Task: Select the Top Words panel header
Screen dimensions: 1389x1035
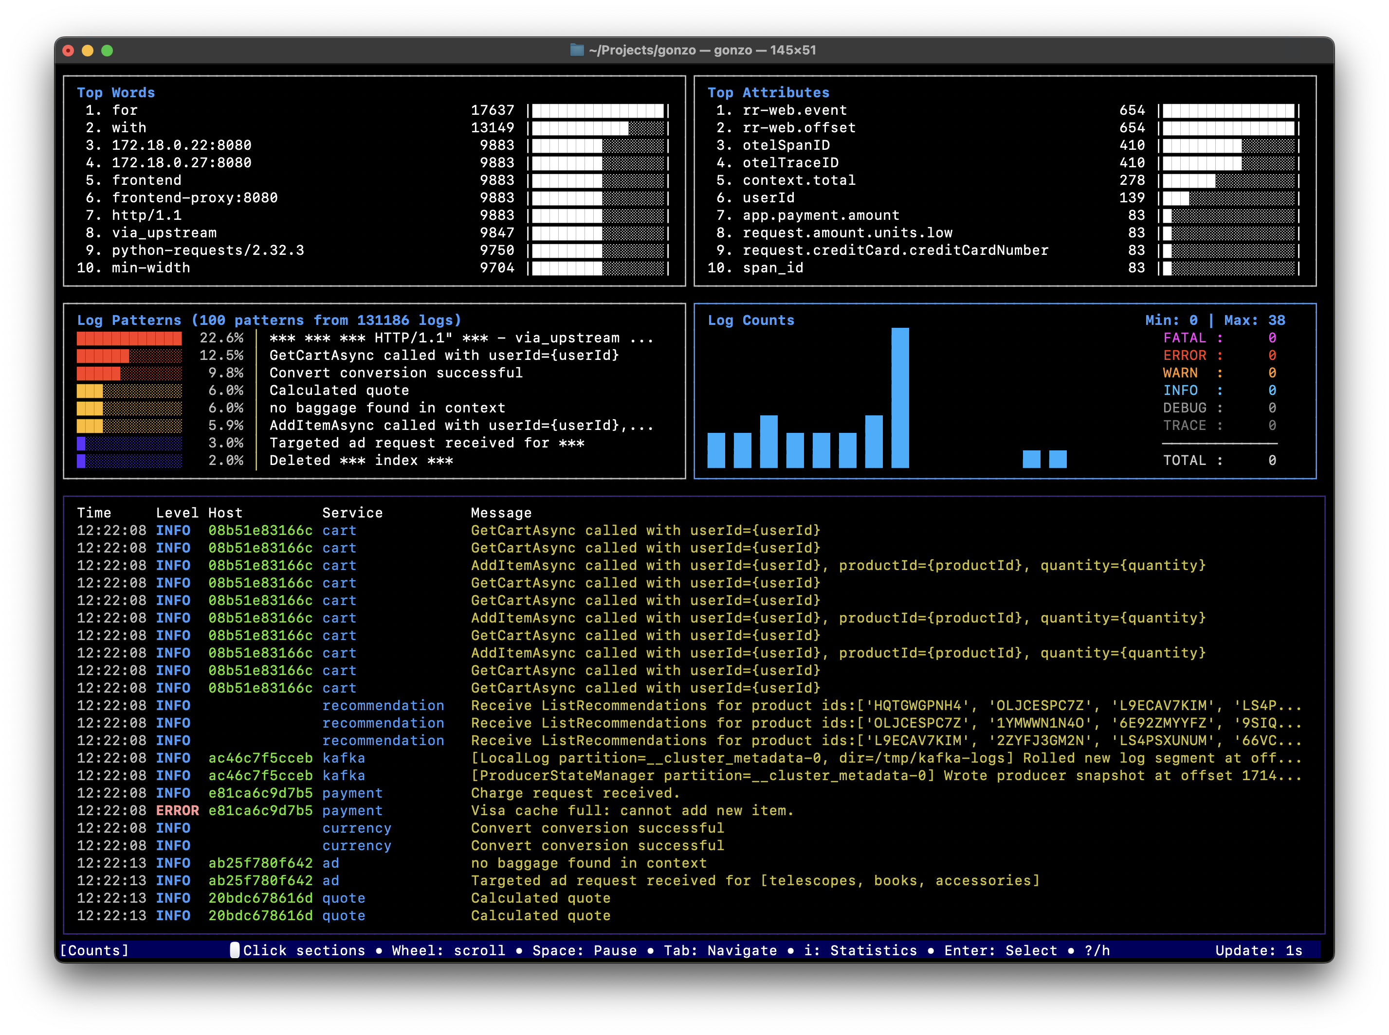Action: tap(116, 92)
